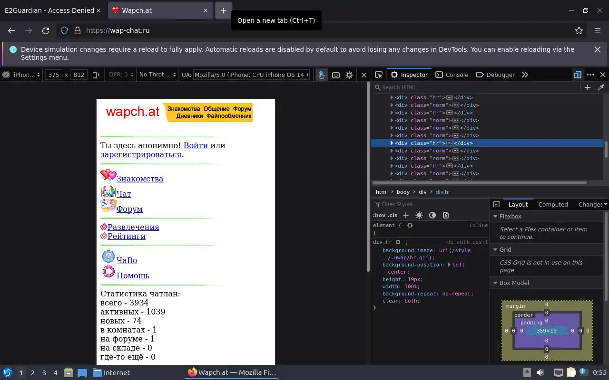The width and height of the screenshot is (609, 380).
Task: Adjust volume speaker icon in system tray
Action: [540, 372]
